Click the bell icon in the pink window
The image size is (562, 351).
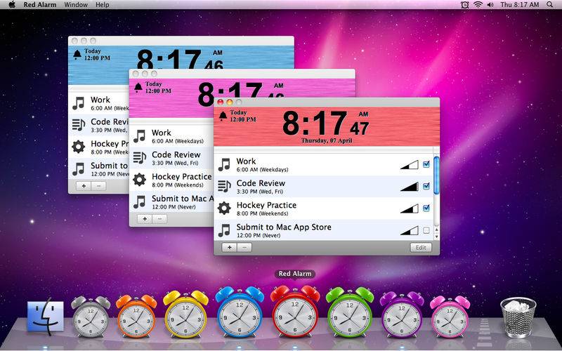[138, 87]
